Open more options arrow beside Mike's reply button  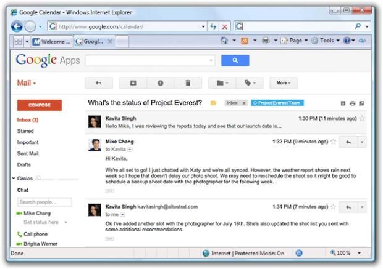(362, 142)
